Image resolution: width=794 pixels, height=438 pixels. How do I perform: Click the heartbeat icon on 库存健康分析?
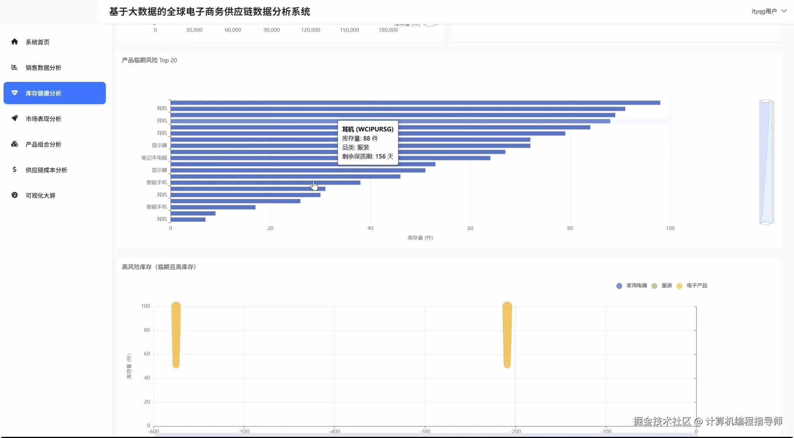[15, 93]
